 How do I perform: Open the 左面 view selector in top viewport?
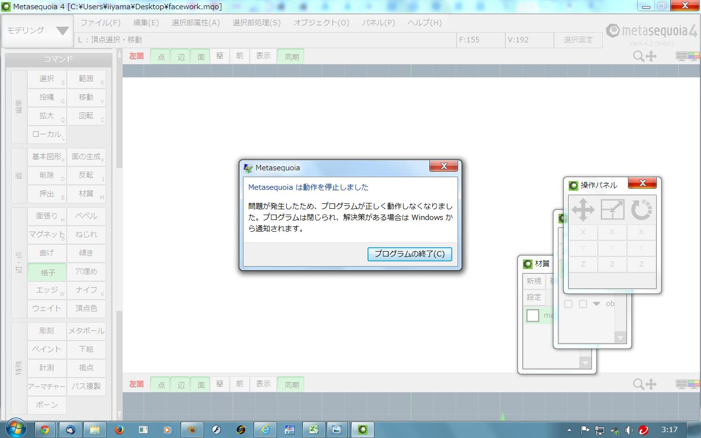tap(136, 56)
